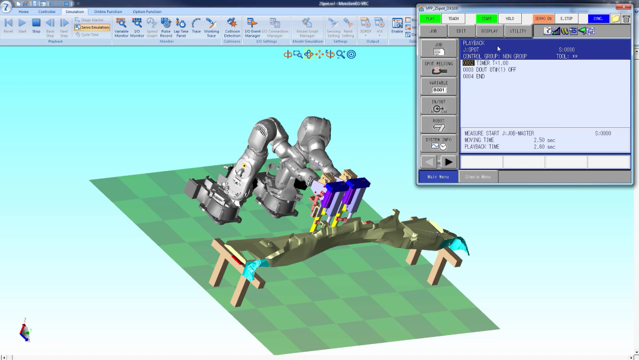
Task: Toggle Stage Master option
Action: click(89, 20)
